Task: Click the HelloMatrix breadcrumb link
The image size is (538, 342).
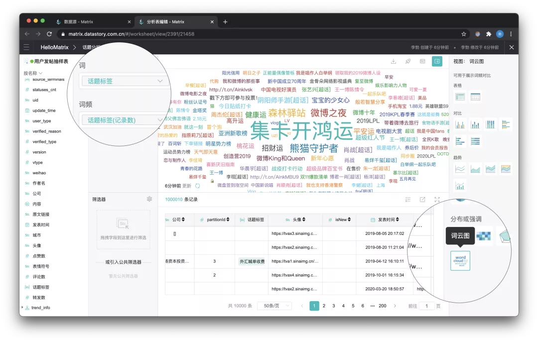Action: point(55,47)
